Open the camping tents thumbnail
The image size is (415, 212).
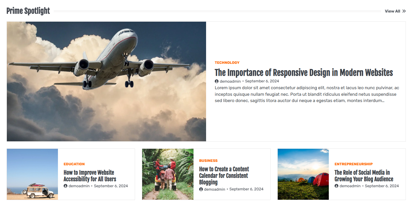(x=303, y=174)
